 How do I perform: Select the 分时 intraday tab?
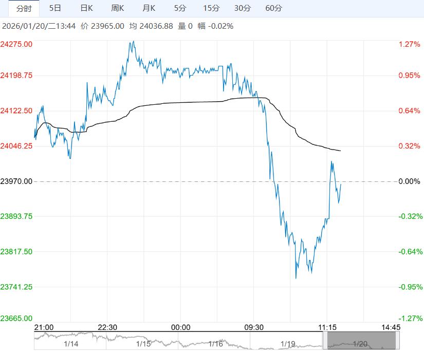point(24,8)
